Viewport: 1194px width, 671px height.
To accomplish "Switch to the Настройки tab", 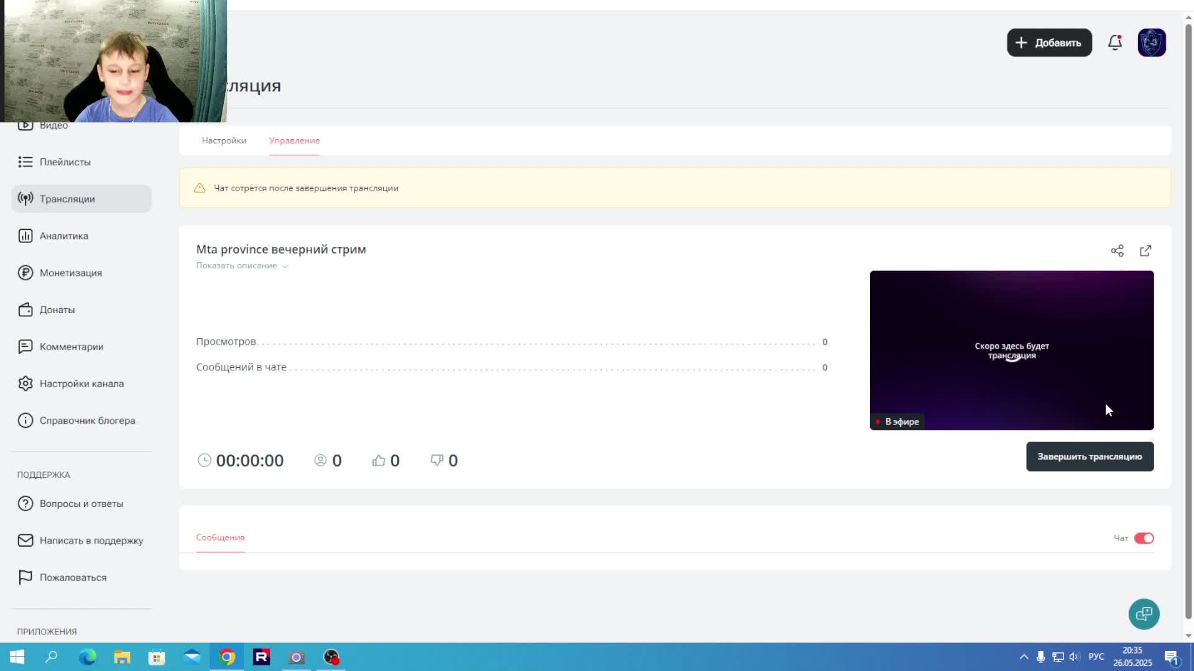I will 224,140.
